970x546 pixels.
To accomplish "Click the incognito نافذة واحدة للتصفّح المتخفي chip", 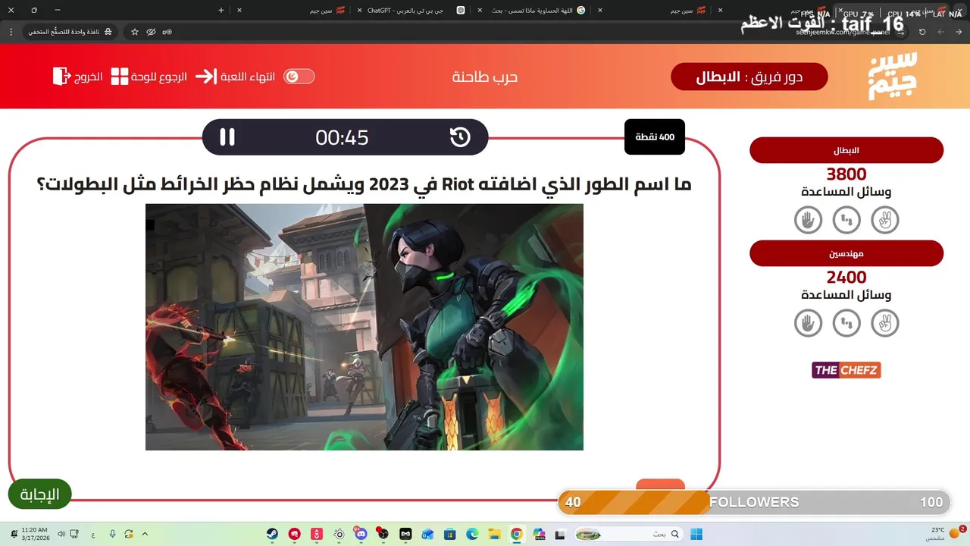I will click(71, 32).
